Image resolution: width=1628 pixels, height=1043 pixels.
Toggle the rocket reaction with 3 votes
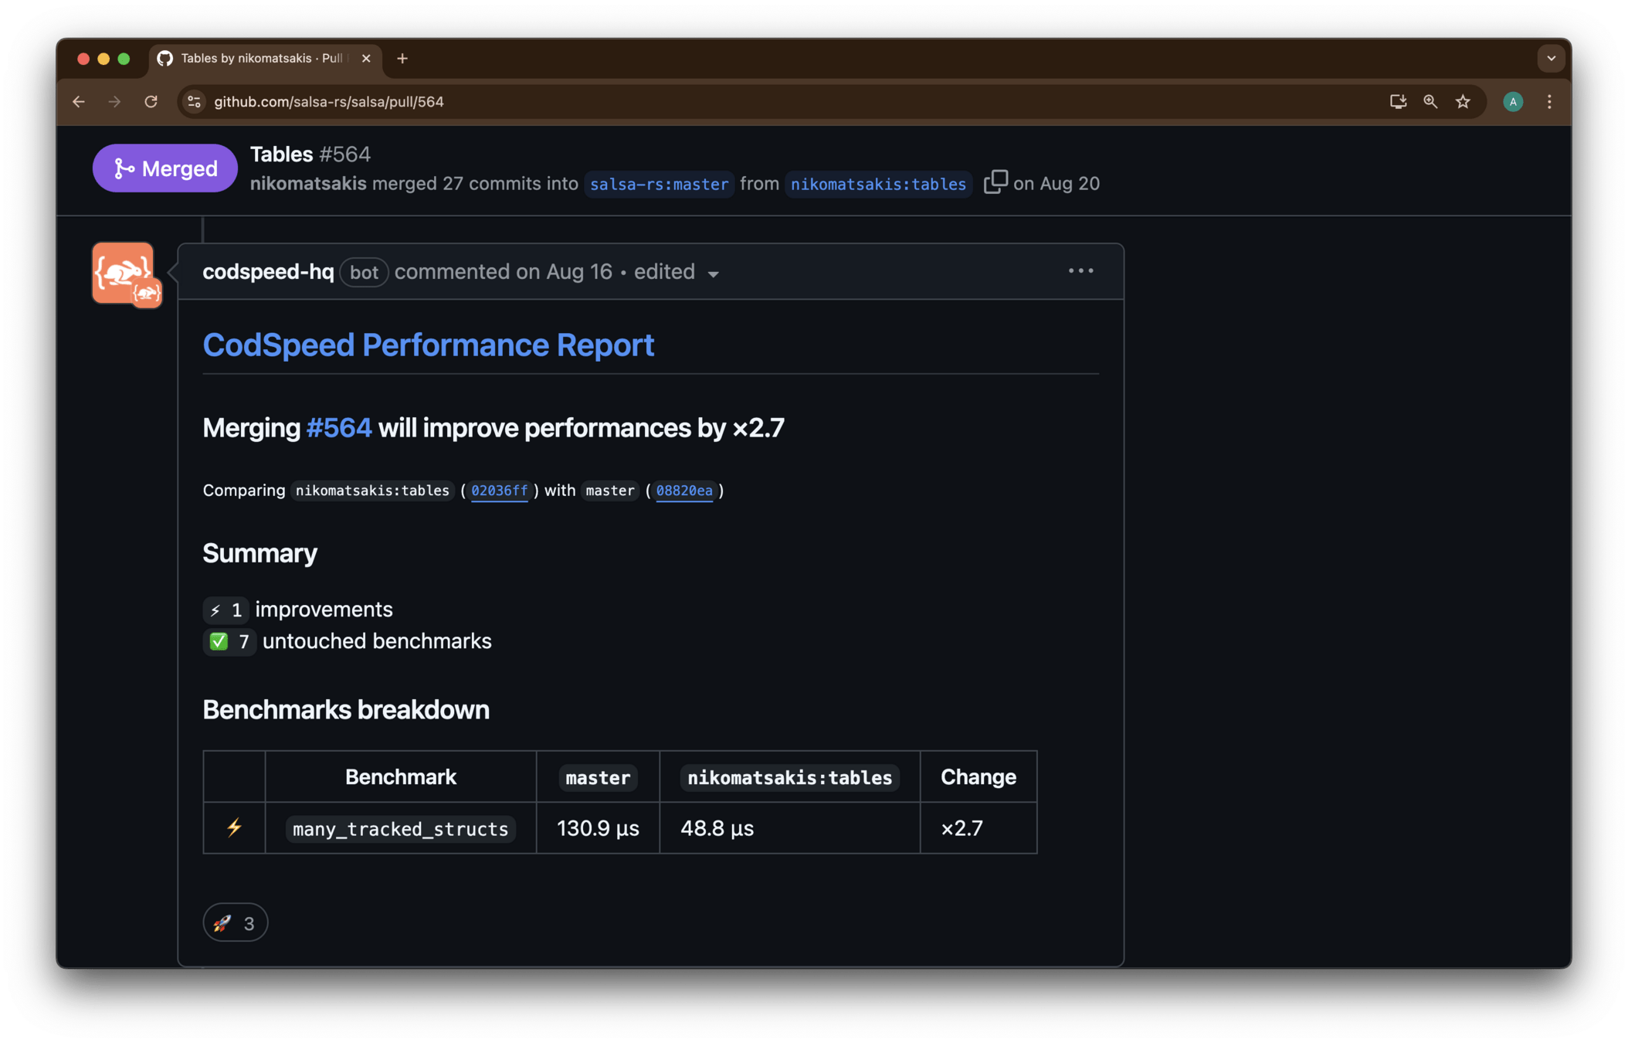pyautogui.click(x=236, y=922)
